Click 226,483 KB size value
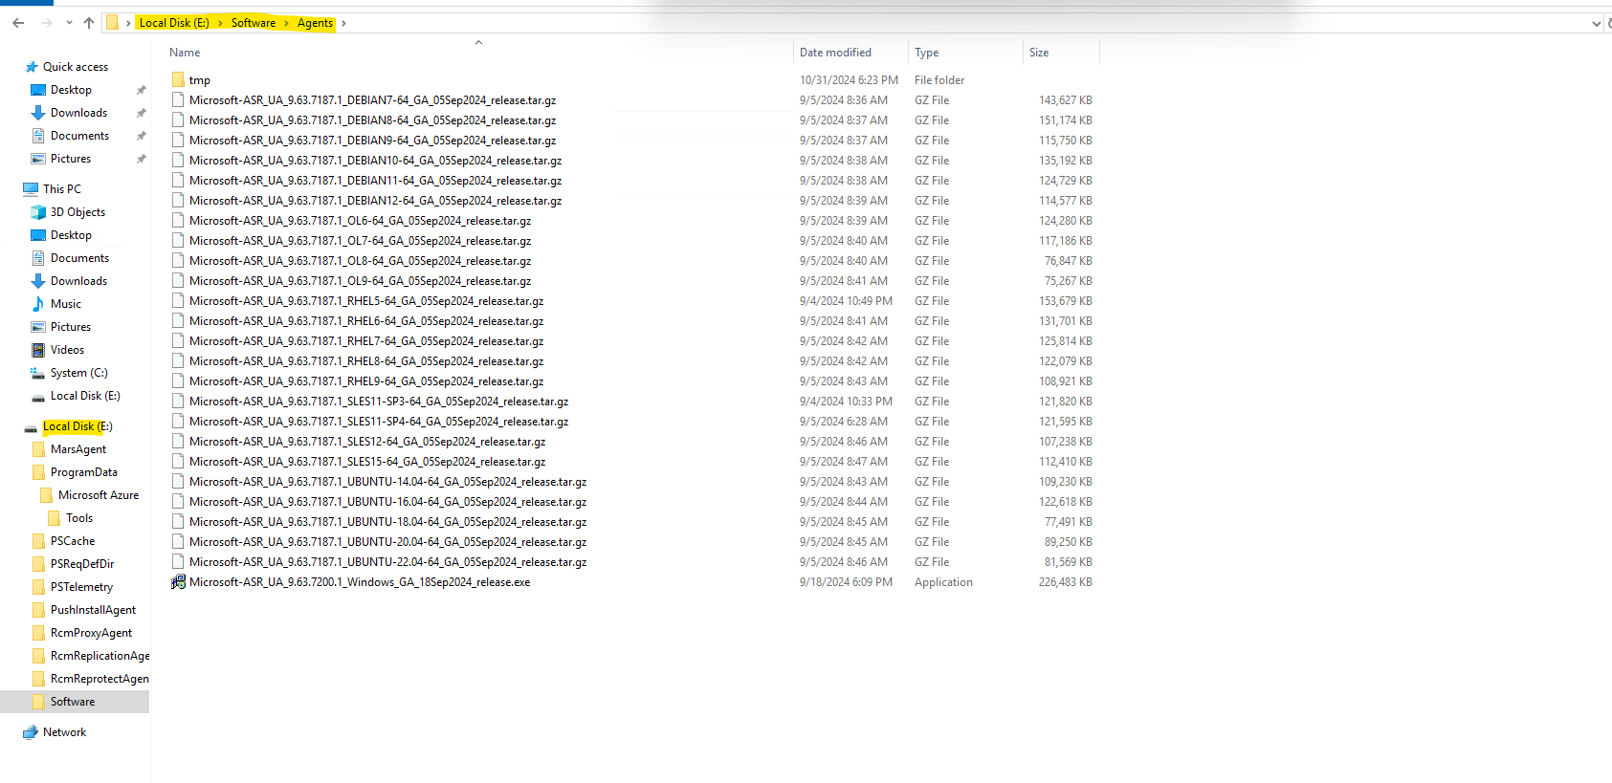Viewport: 1612px width, 783px height. pyautogui.click(x=1066, y=582)
